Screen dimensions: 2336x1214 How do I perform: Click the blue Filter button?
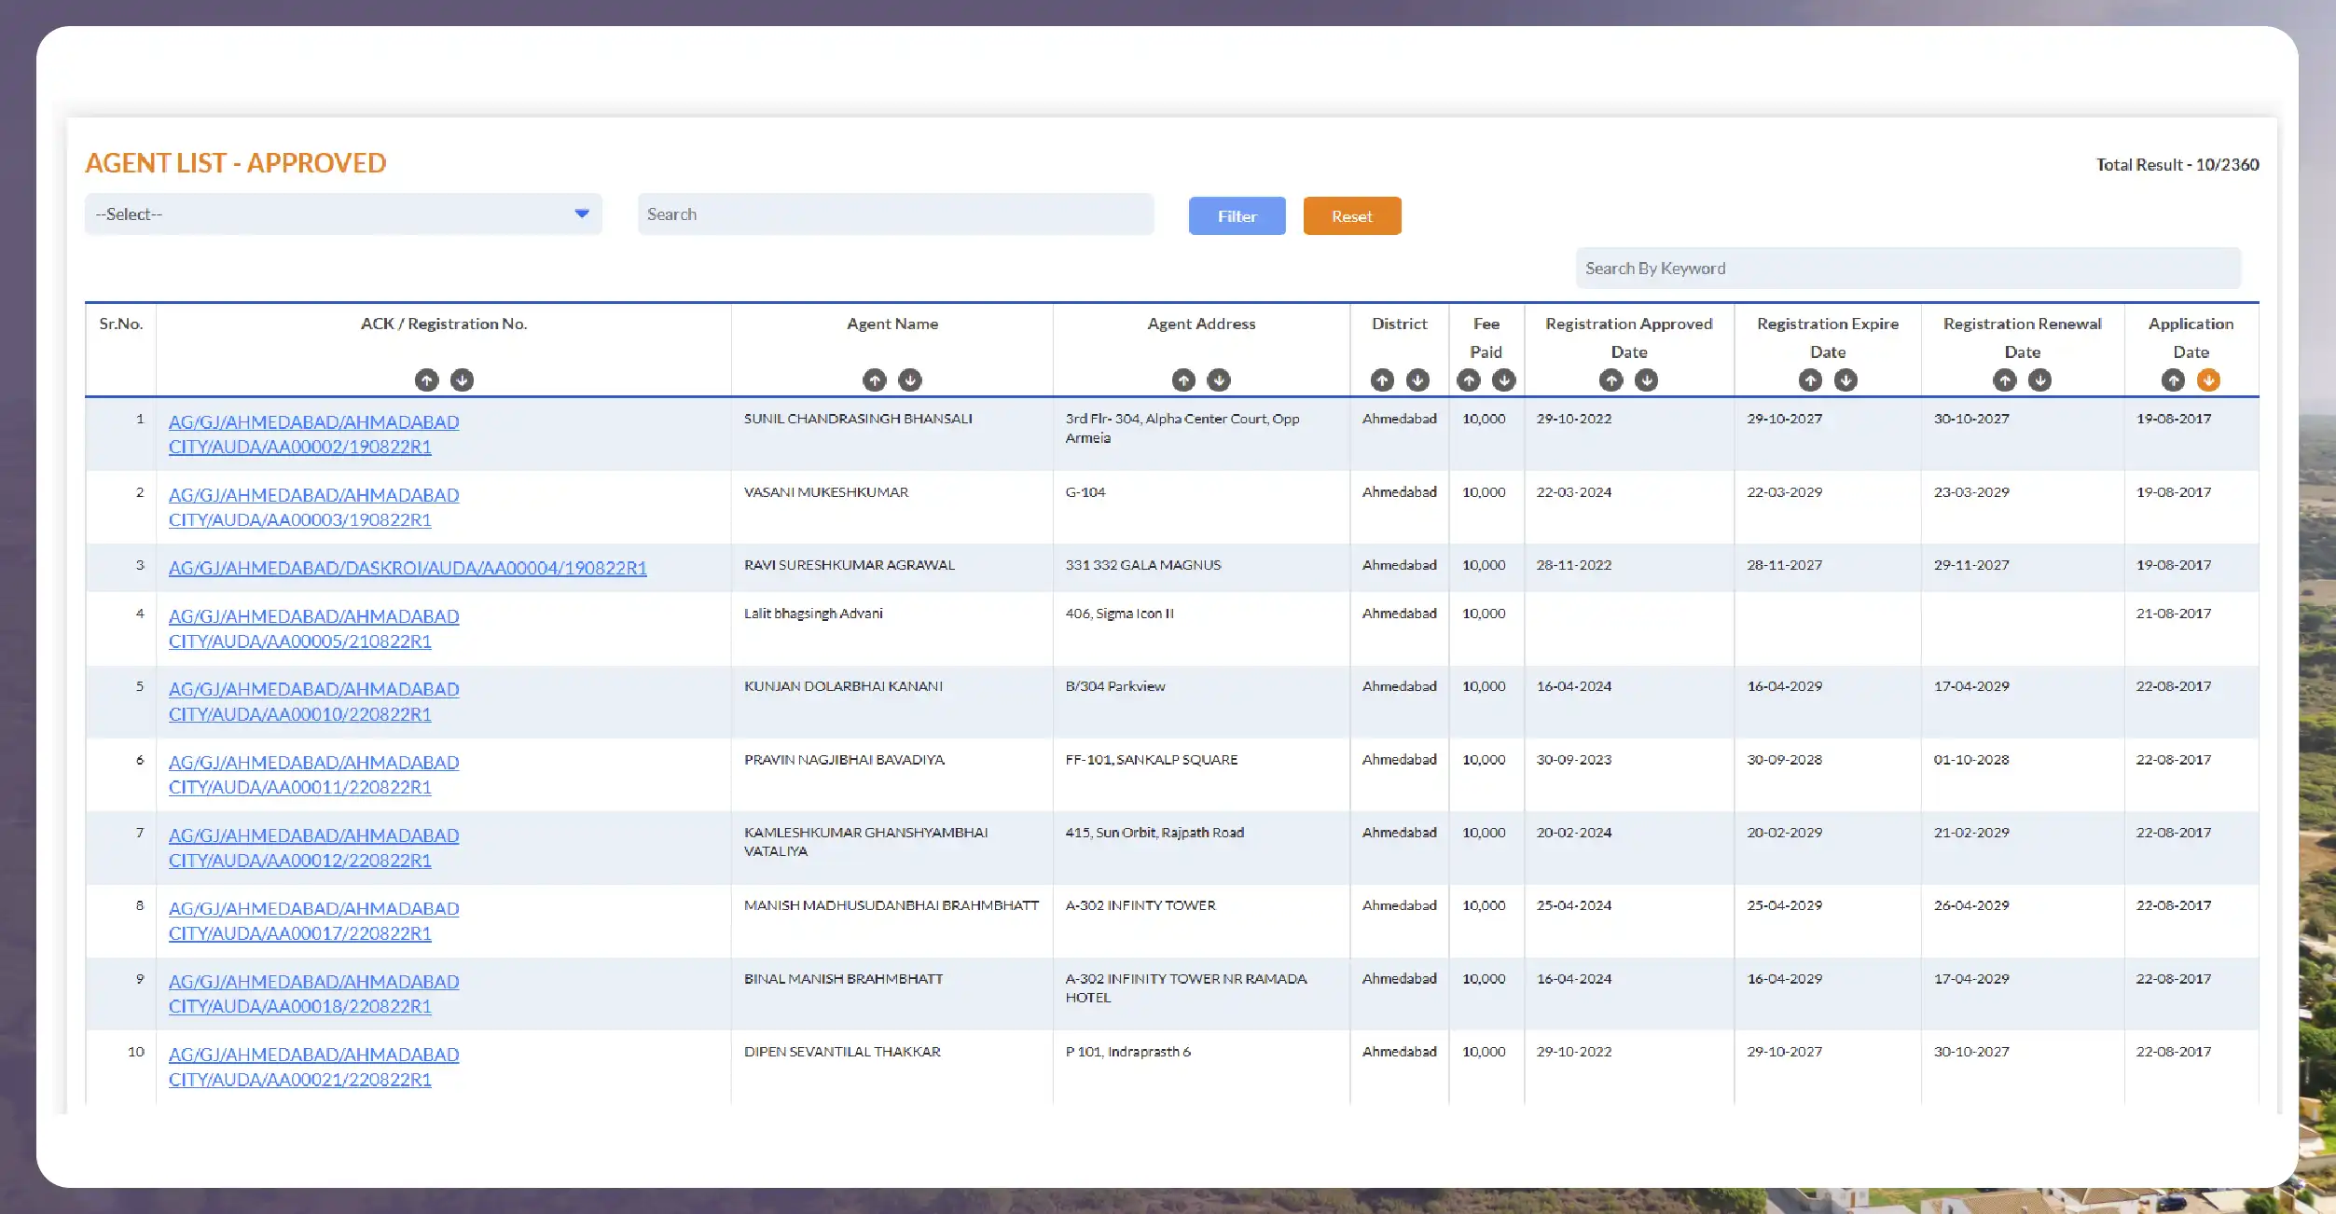point(1237,216)
